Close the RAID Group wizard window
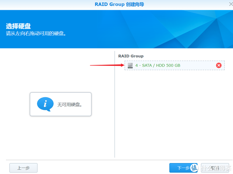Image resolution: width=233 pixels, height=174 pixels. (231, 4)
